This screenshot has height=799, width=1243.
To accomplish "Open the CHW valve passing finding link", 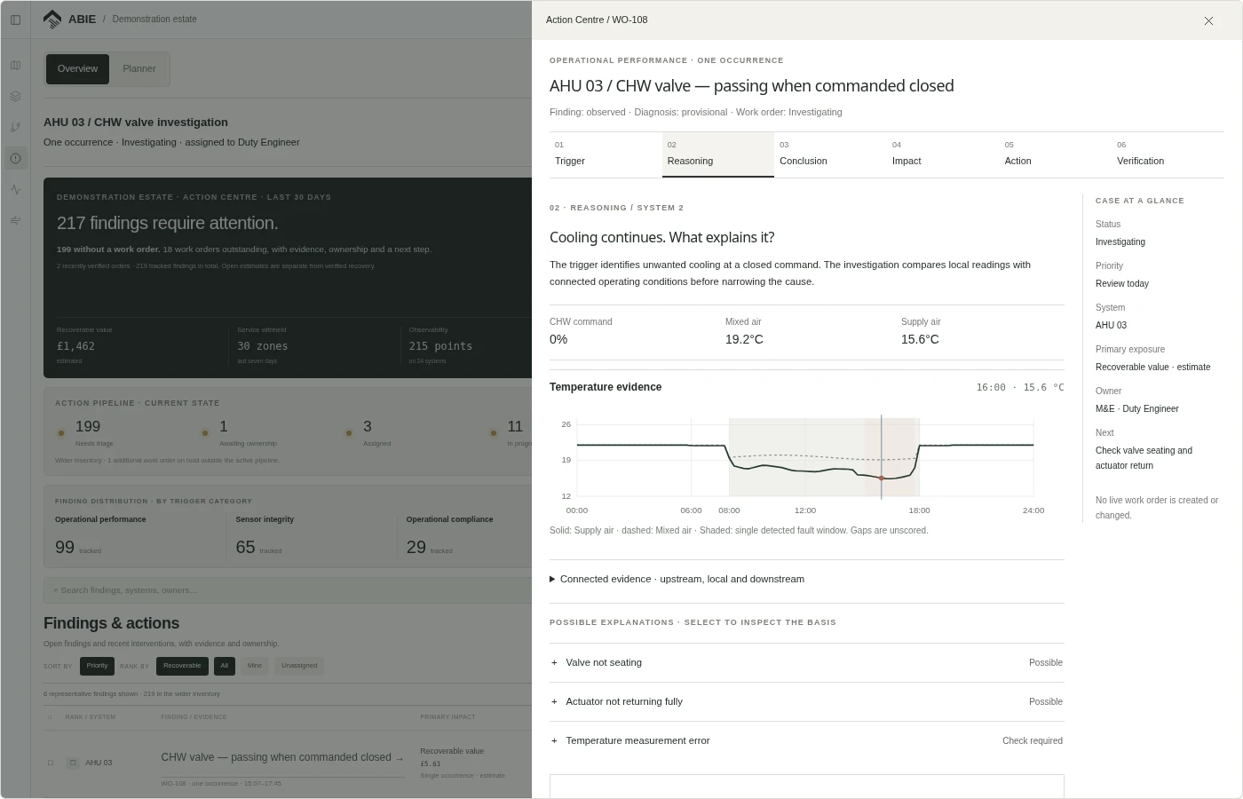I will pos(282,757).
